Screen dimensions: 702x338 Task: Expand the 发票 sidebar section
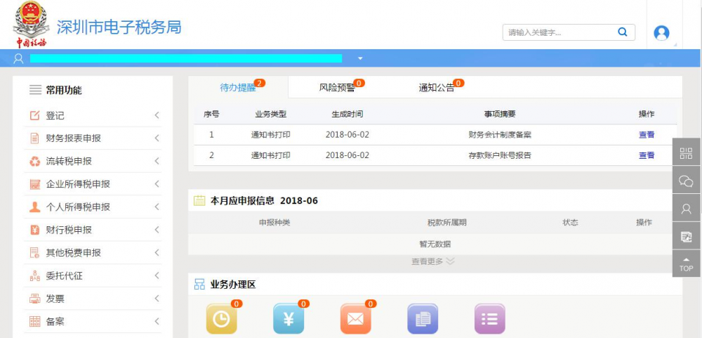[x=93, y=299]
